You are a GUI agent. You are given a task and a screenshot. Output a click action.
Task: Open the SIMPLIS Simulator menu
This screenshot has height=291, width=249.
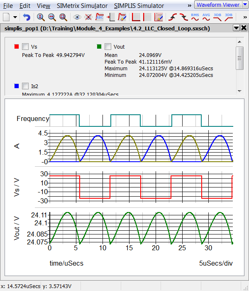point(139,6)
